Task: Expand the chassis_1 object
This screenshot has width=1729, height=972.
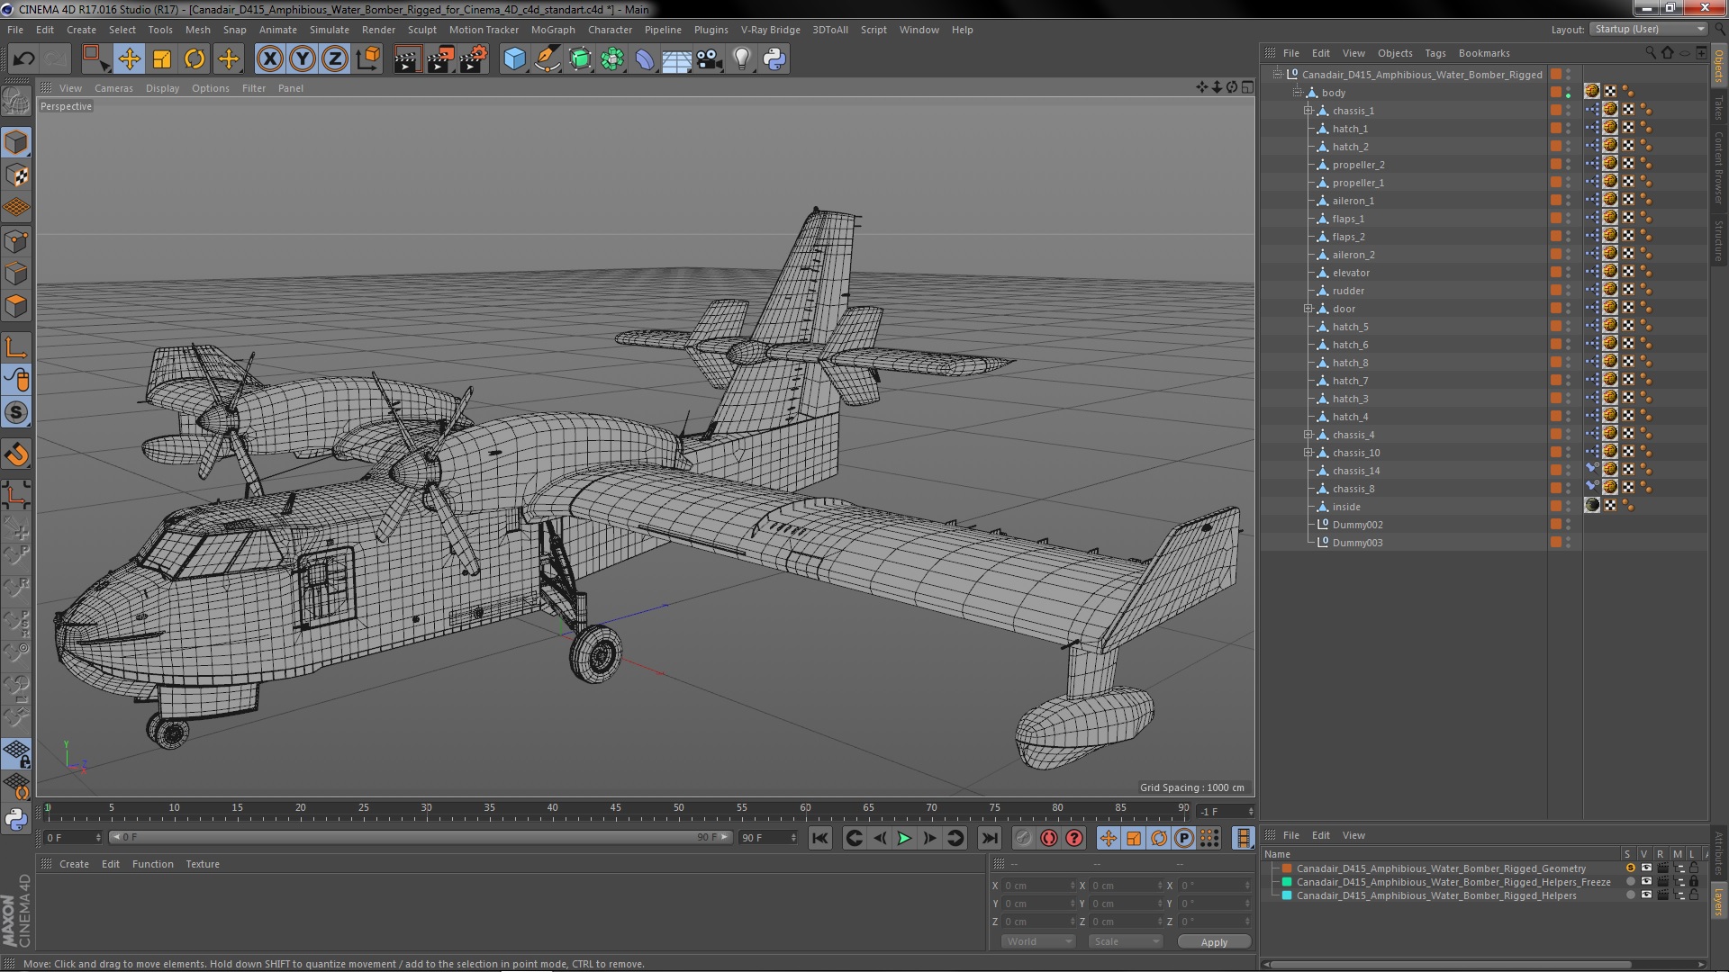Action: pyautogui.click(x=1308, y=111)
